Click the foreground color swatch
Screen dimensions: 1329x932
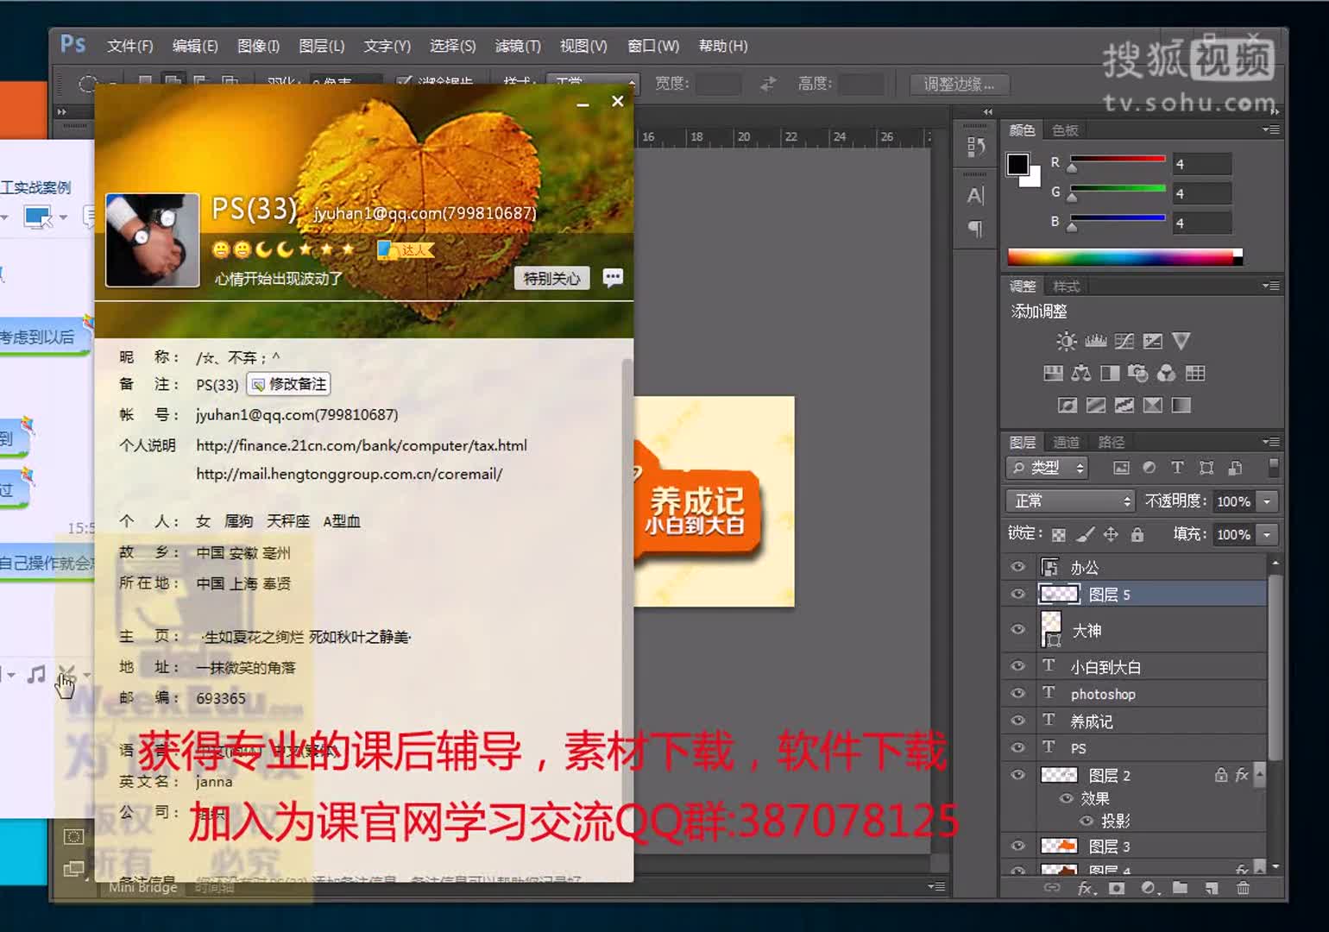(x=1018, y=164)
